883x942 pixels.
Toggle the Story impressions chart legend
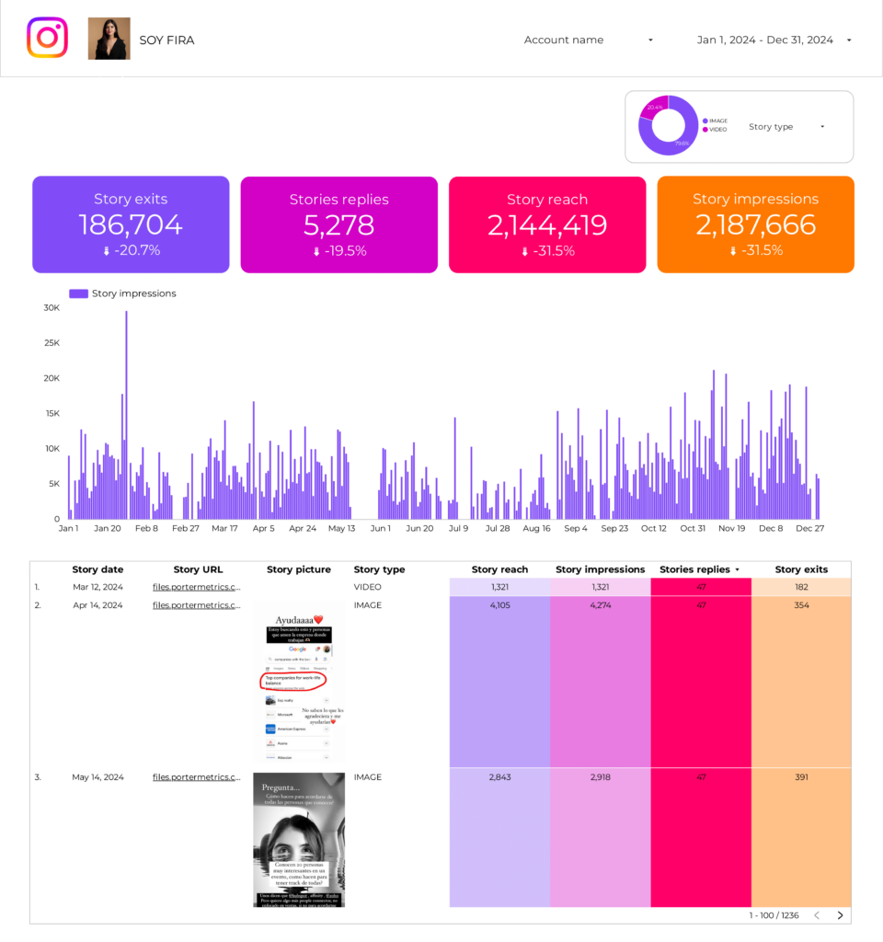click(x=122, y=293)
